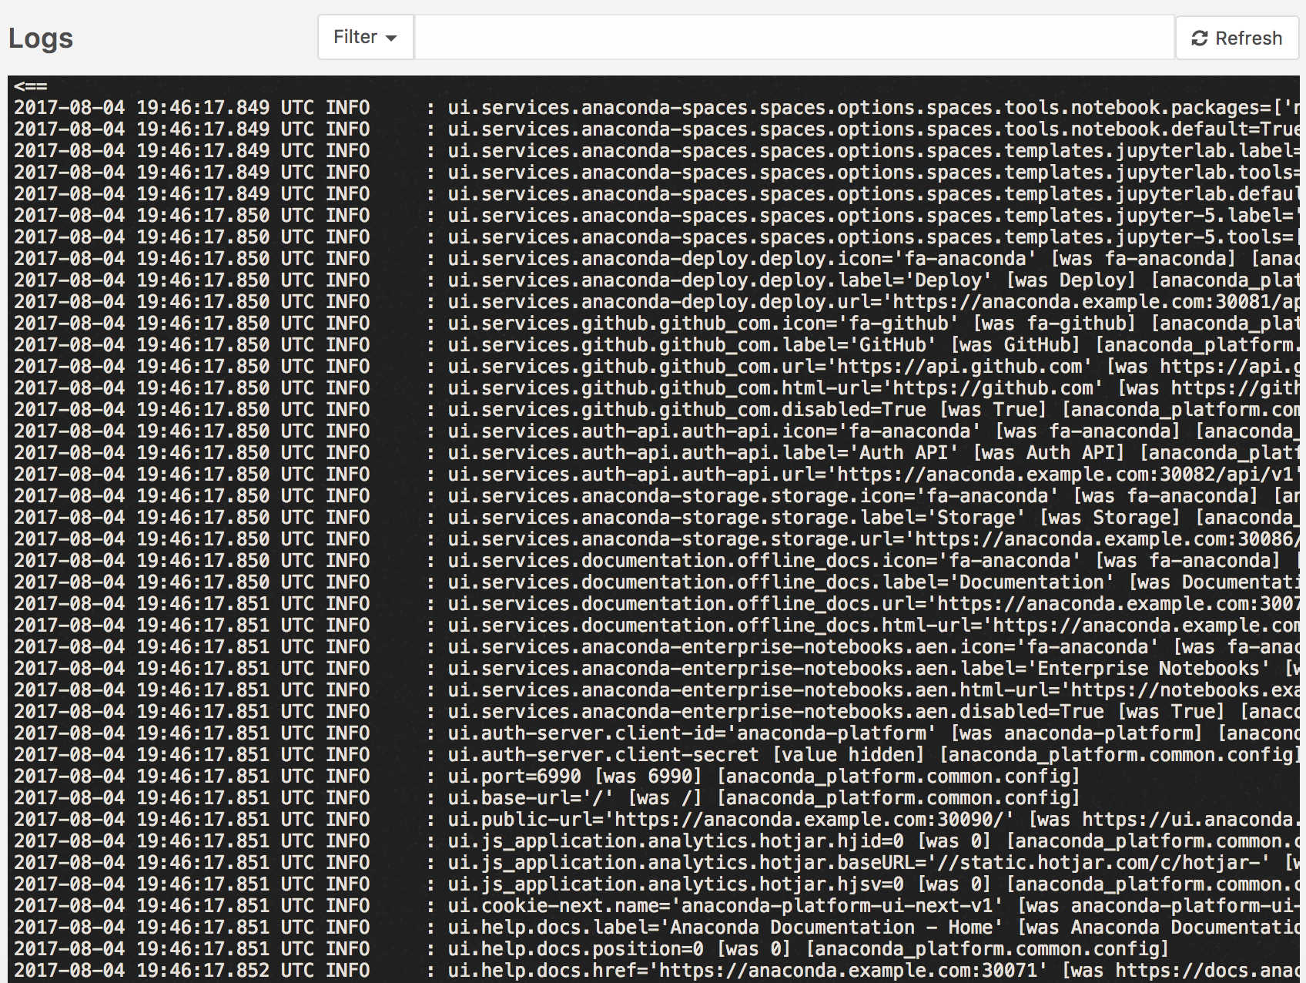The width and height of the screenshot is (1306, 983).
Task: Click the ui.auth-server.client-id log entry
Action: [657, 733]
